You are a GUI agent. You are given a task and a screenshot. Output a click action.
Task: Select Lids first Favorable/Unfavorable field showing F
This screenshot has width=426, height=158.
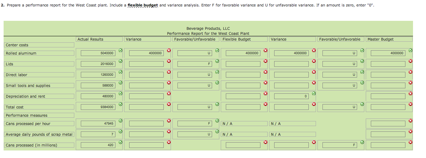[194, 64]
